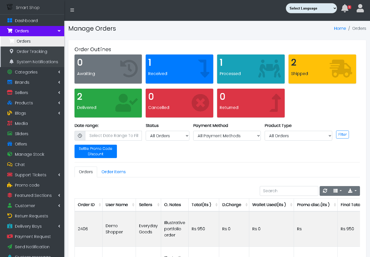Open the Select Language dropdown
The width and height of the screenshot is (370, 257).
(x=311, y=8)
